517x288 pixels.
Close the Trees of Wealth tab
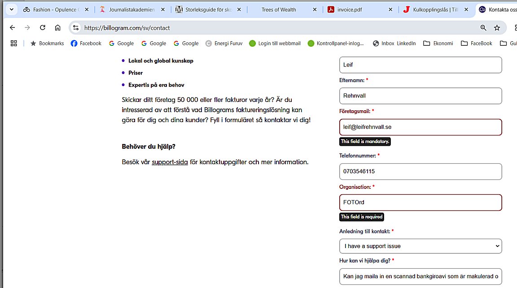[315, 9]
